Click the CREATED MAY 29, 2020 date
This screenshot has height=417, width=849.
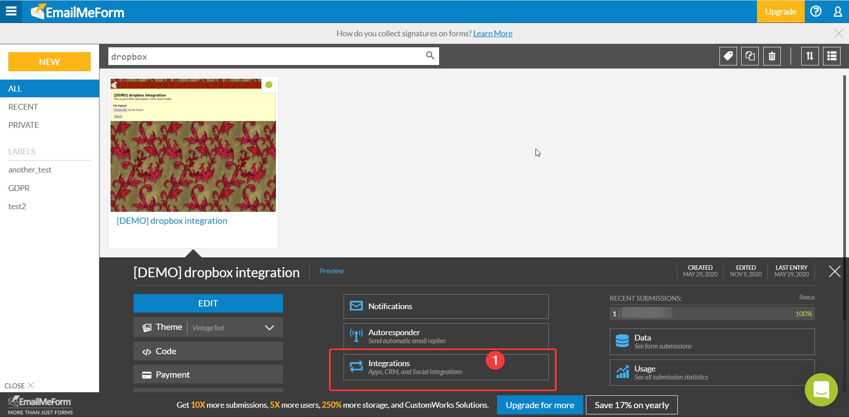coord(700,271)
